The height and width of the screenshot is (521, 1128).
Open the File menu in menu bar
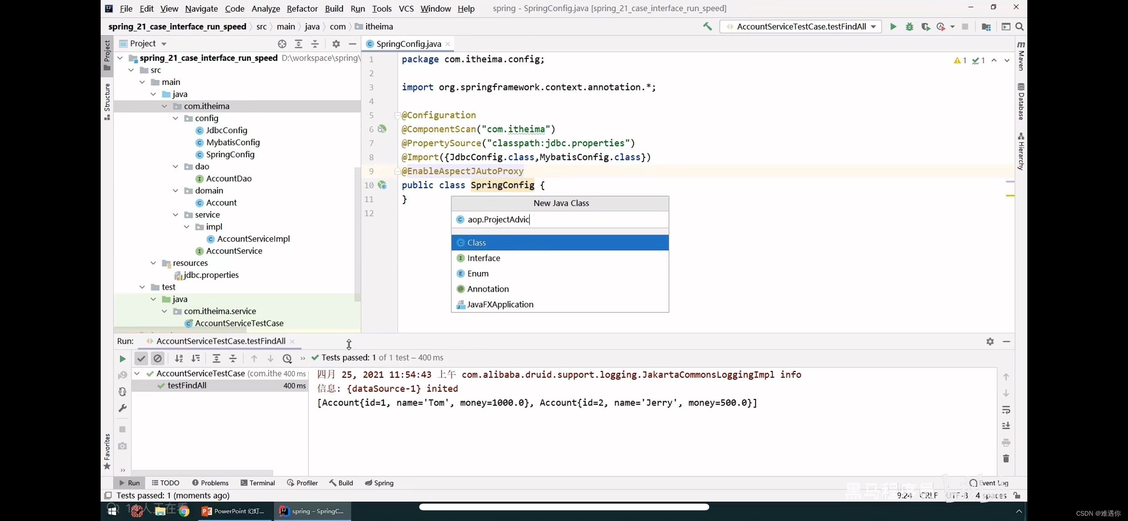(126, 8)
